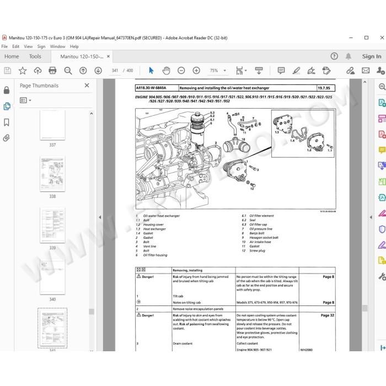
Task: Toggle the Attachments paperclip panel
Action: pos(7,138)
